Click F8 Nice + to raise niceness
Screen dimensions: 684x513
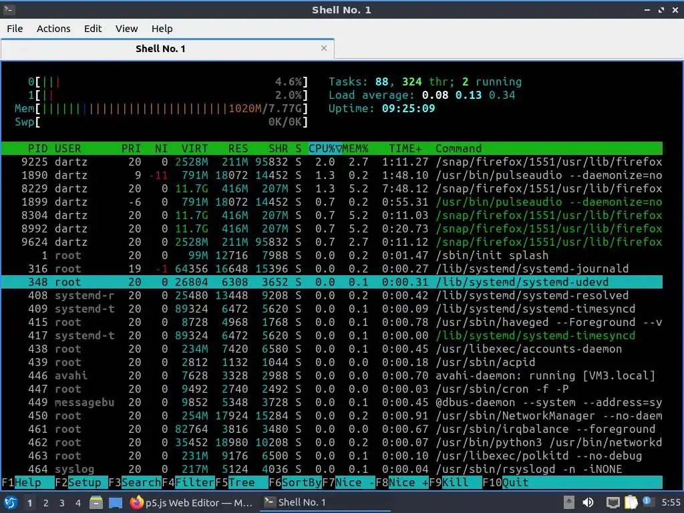401,482
